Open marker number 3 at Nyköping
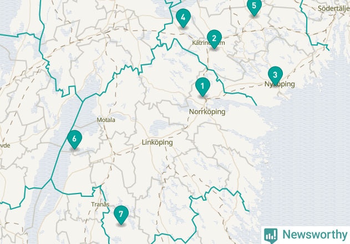350x244 pixels. (x=275, y=75)
